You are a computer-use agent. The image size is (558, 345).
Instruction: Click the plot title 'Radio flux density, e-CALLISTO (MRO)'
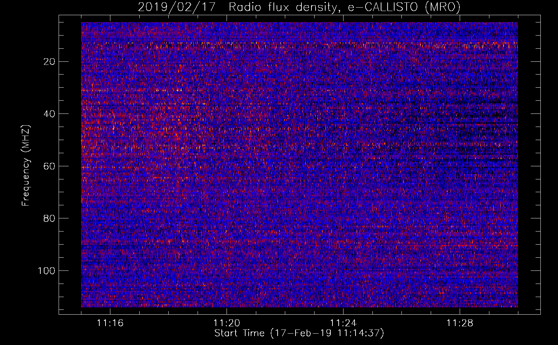(x=345, y=7)
